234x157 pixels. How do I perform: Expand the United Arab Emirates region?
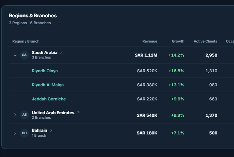[15, 115]
